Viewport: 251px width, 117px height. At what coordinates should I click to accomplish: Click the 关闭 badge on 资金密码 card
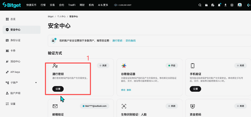pyautogui.click(x=241, y=106)
